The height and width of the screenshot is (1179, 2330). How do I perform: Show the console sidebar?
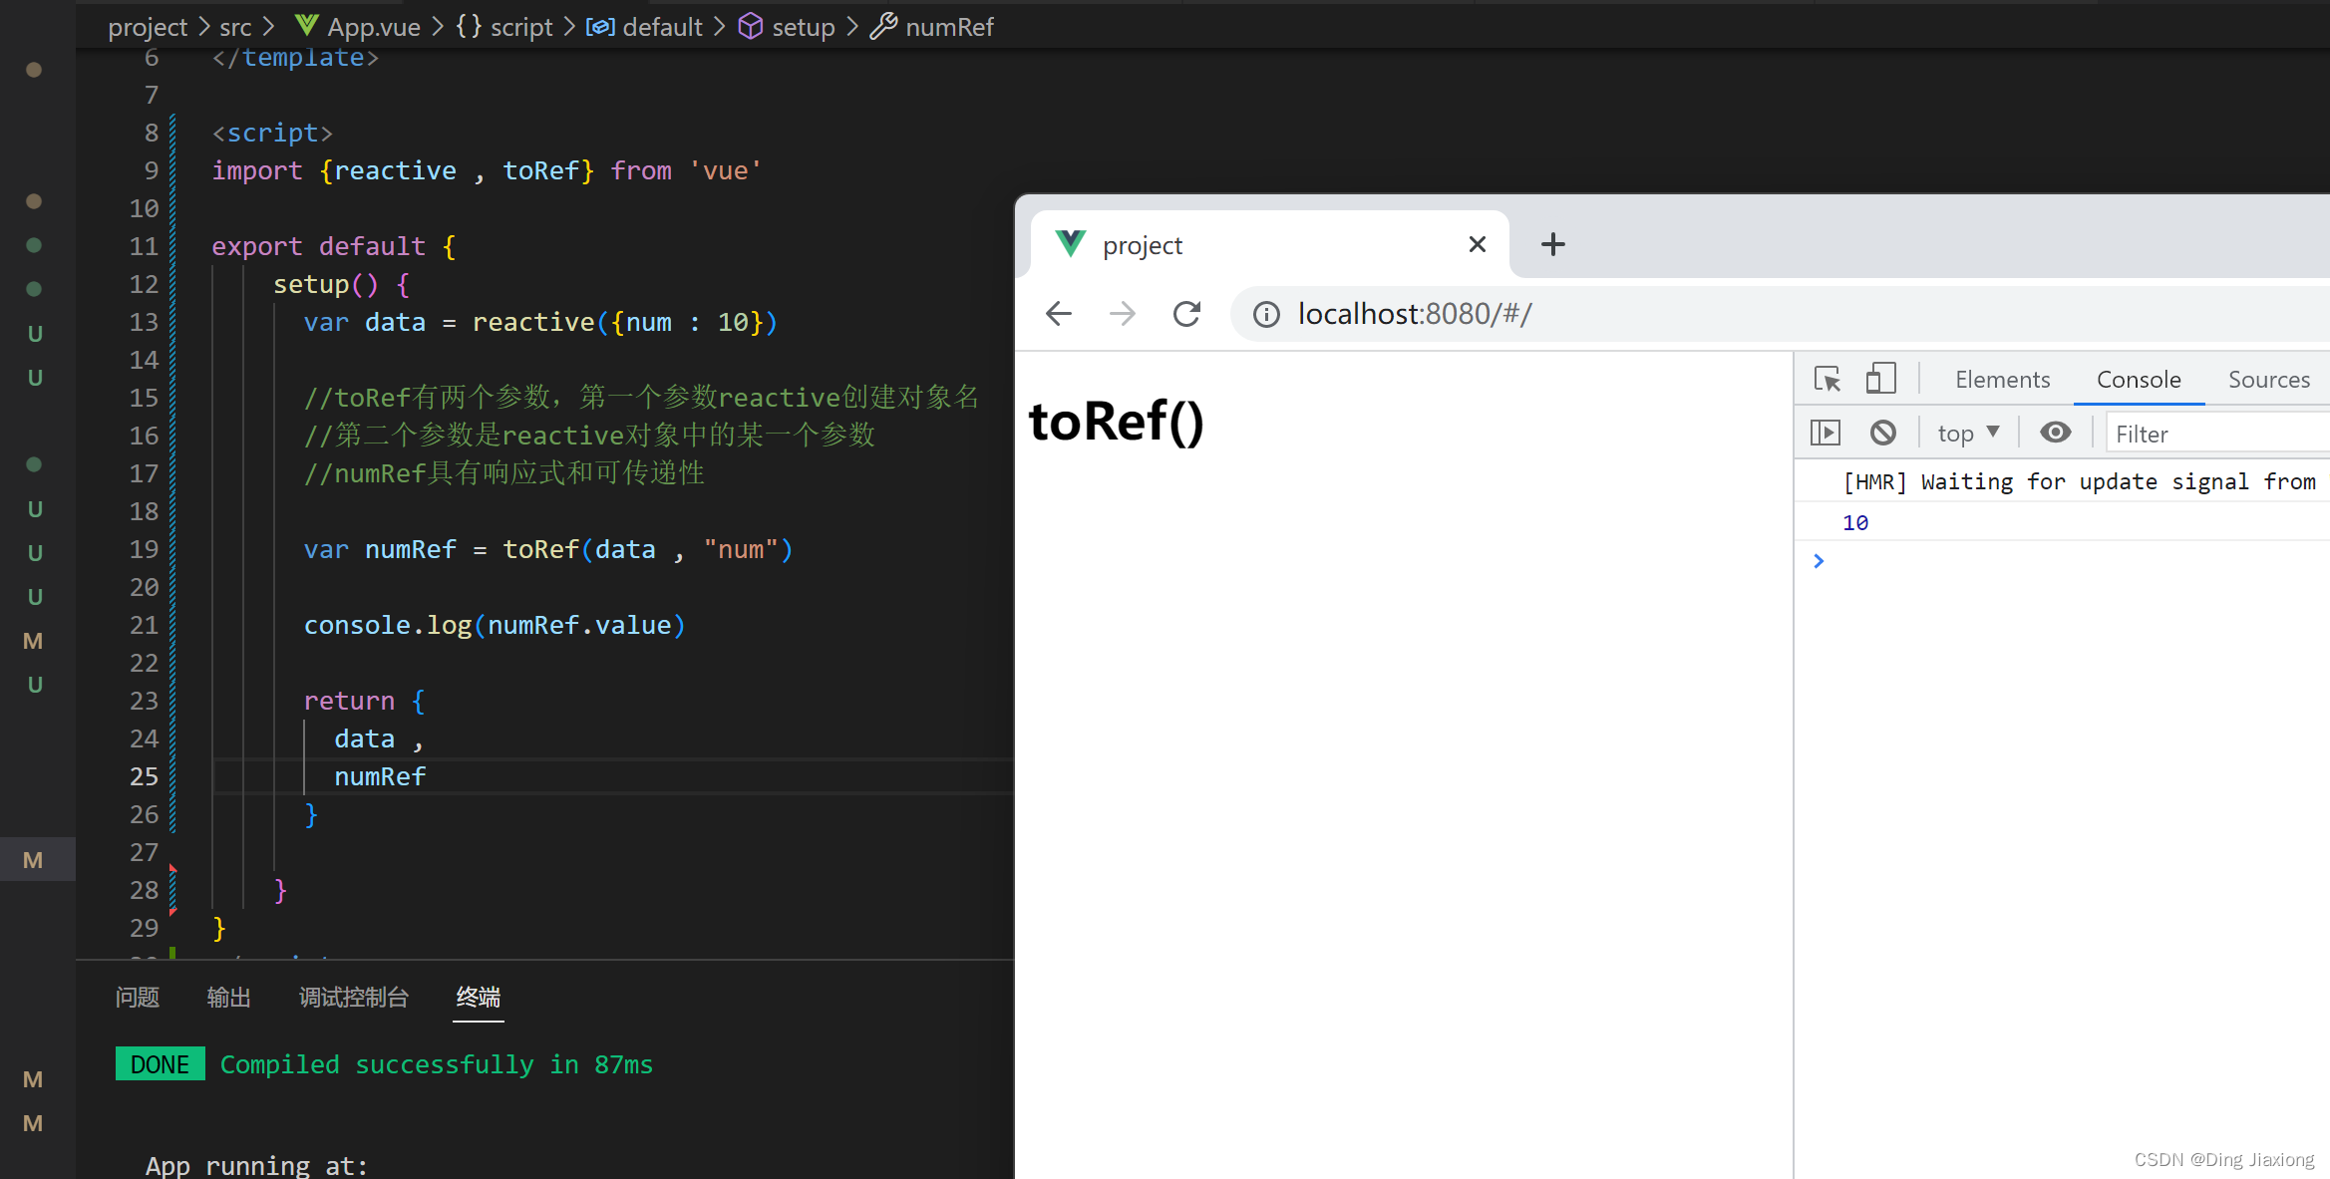(x=1825, y=433)
